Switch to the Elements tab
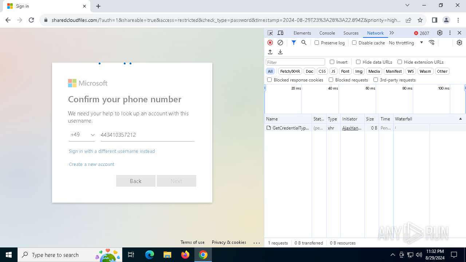Image resolution: width=466 pixels, height=262 pixels. click(x=302, y=33)
